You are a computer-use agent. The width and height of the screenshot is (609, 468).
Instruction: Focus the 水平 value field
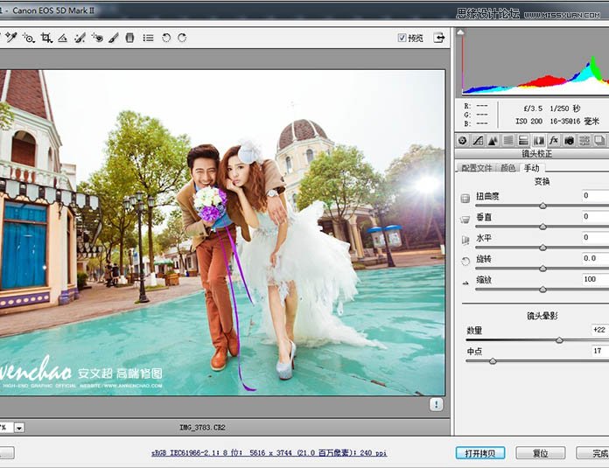[x=595, y=238]
